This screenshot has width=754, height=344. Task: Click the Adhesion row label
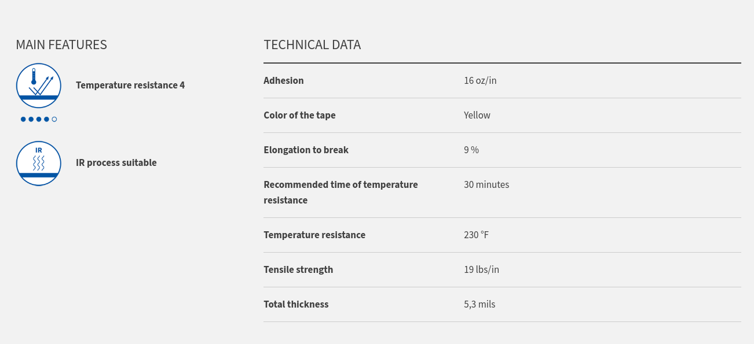point(284,80)
